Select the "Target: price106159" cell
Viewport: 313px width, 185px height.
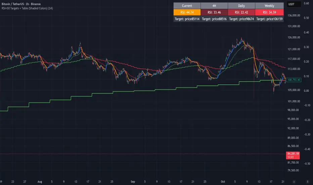tap(269, 19)
